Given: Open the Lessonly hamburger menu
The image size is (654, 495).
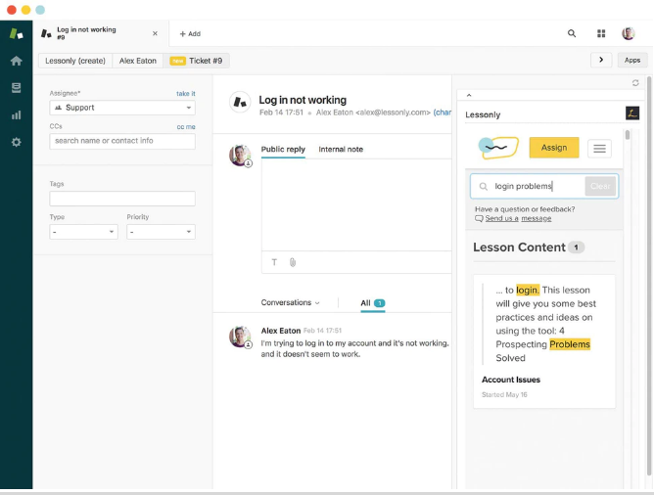Looking at the screenshot, I should click(x=600, y=148).
